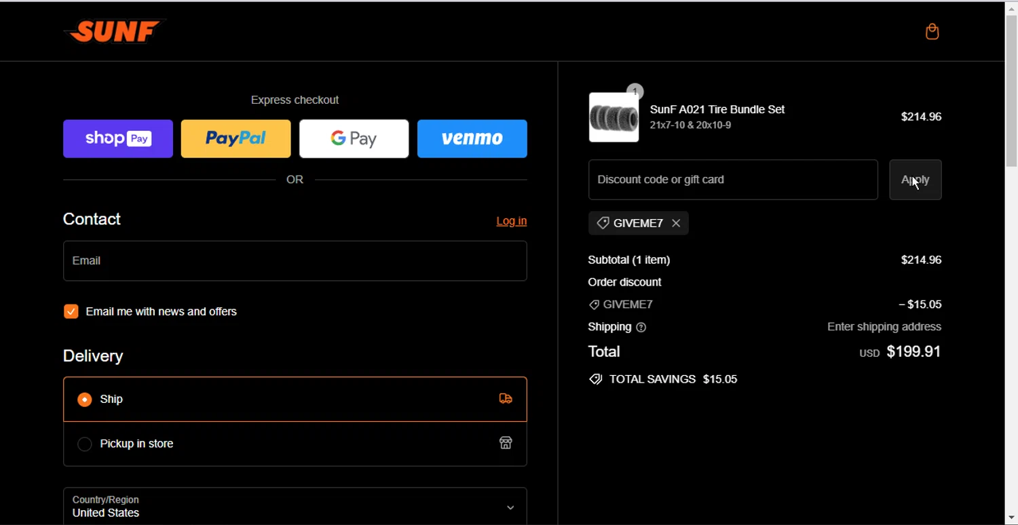Viewport: 1018px width, 525px height.
Task: Click the $199.91 total amount
Action: click(913, 351)
